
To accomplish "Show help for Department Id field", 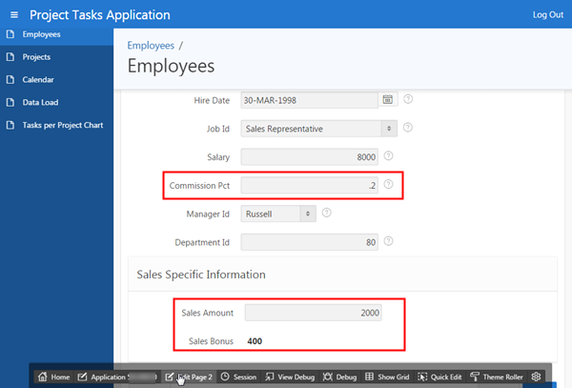I will pyautogui.click(x=389, y=241).
